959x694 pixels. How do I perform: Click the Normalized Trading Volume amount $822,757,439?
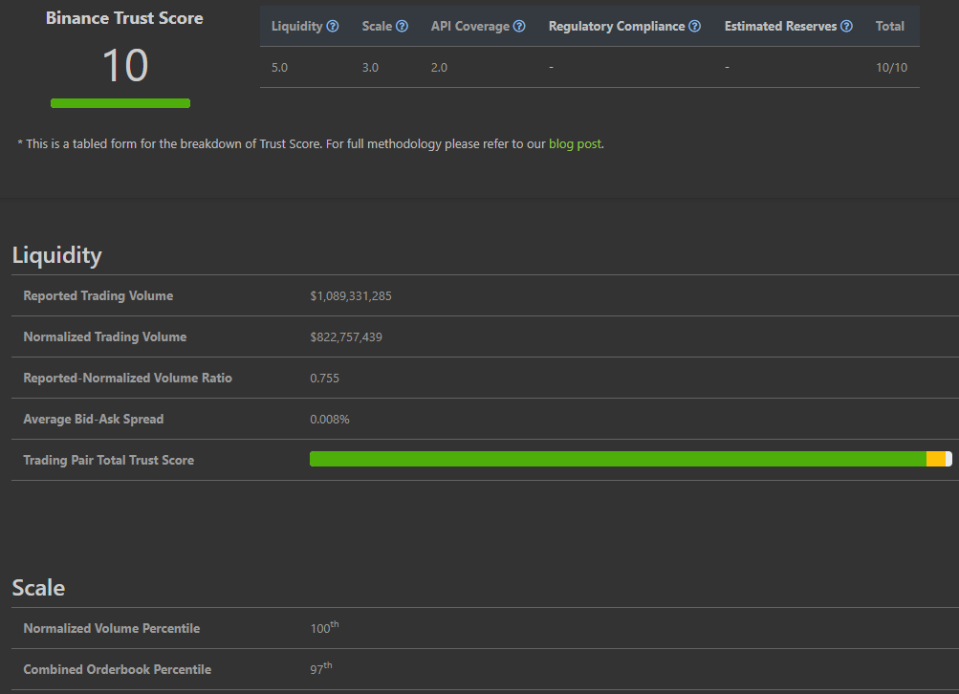[346, 337]
